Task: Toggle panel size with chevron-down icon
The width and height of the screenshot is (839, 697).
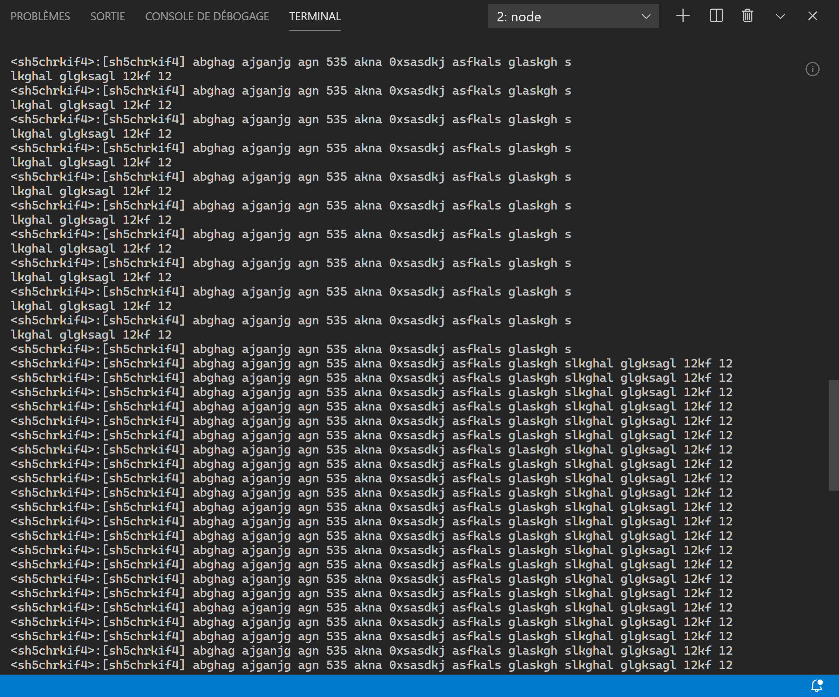Action: (x=780, y=16)
